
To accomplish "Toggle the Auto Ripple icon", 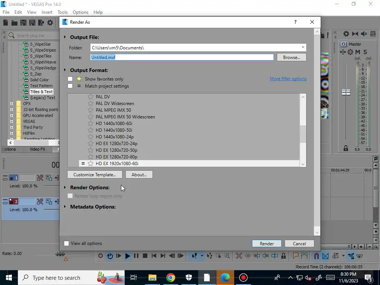I will [x=335, y=256].
